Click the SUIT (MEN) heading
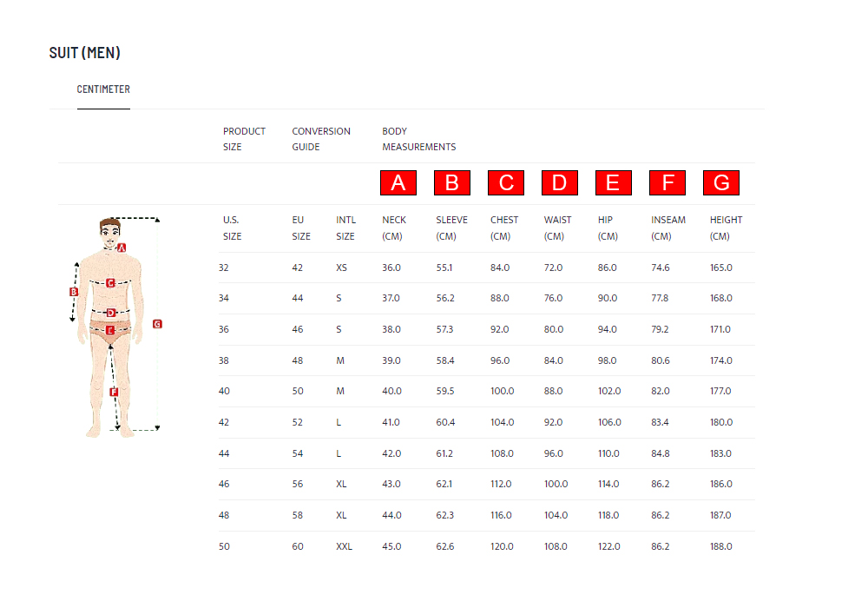868x608 pixels. click(x=85, y=53)
